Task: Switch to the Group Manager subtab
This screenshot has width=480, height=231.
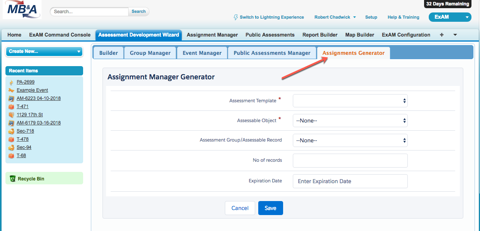Action: point(150,53)
